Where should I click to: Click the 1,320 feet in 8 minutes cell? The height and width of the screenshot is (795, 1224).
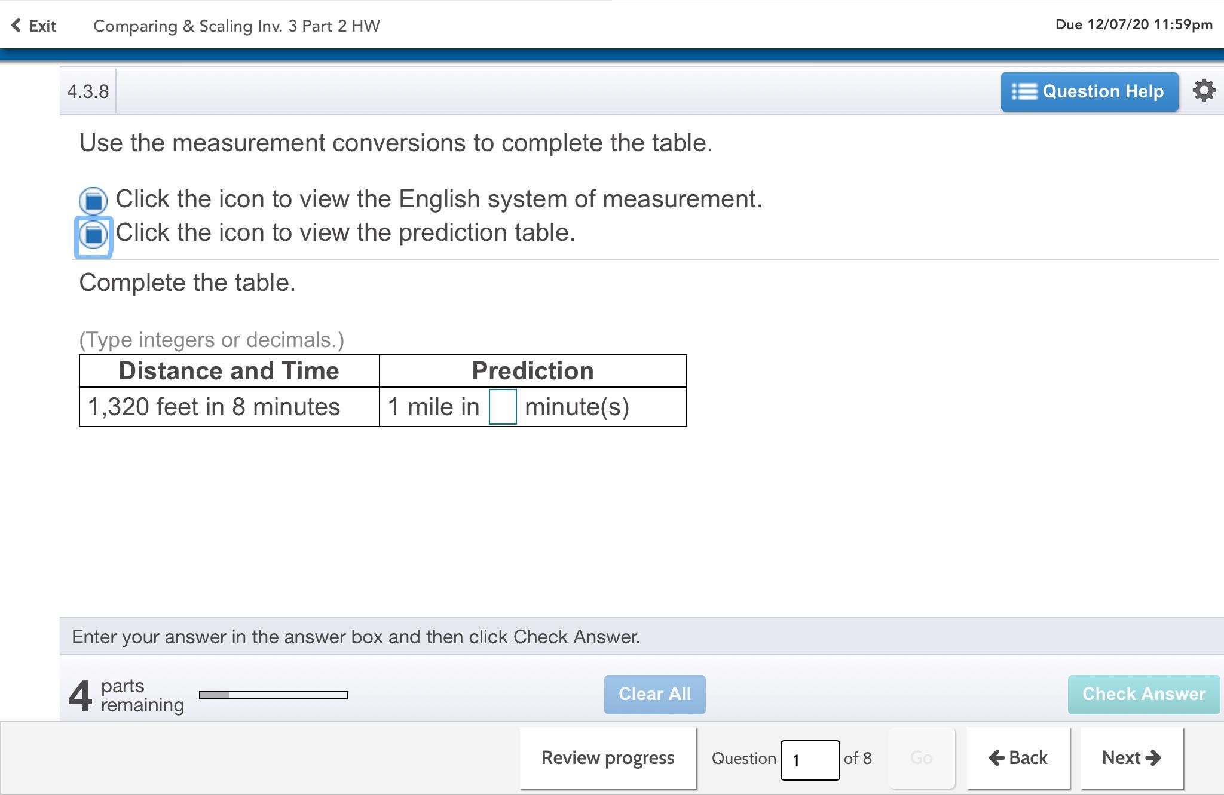point(214,407)
